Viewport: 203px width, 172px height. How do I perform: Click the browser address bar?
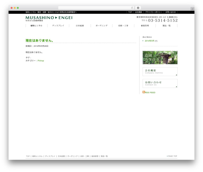96,8
